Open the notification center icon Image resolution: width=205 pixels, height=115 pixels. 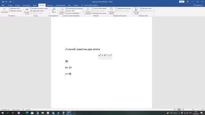tap(201, 113)
